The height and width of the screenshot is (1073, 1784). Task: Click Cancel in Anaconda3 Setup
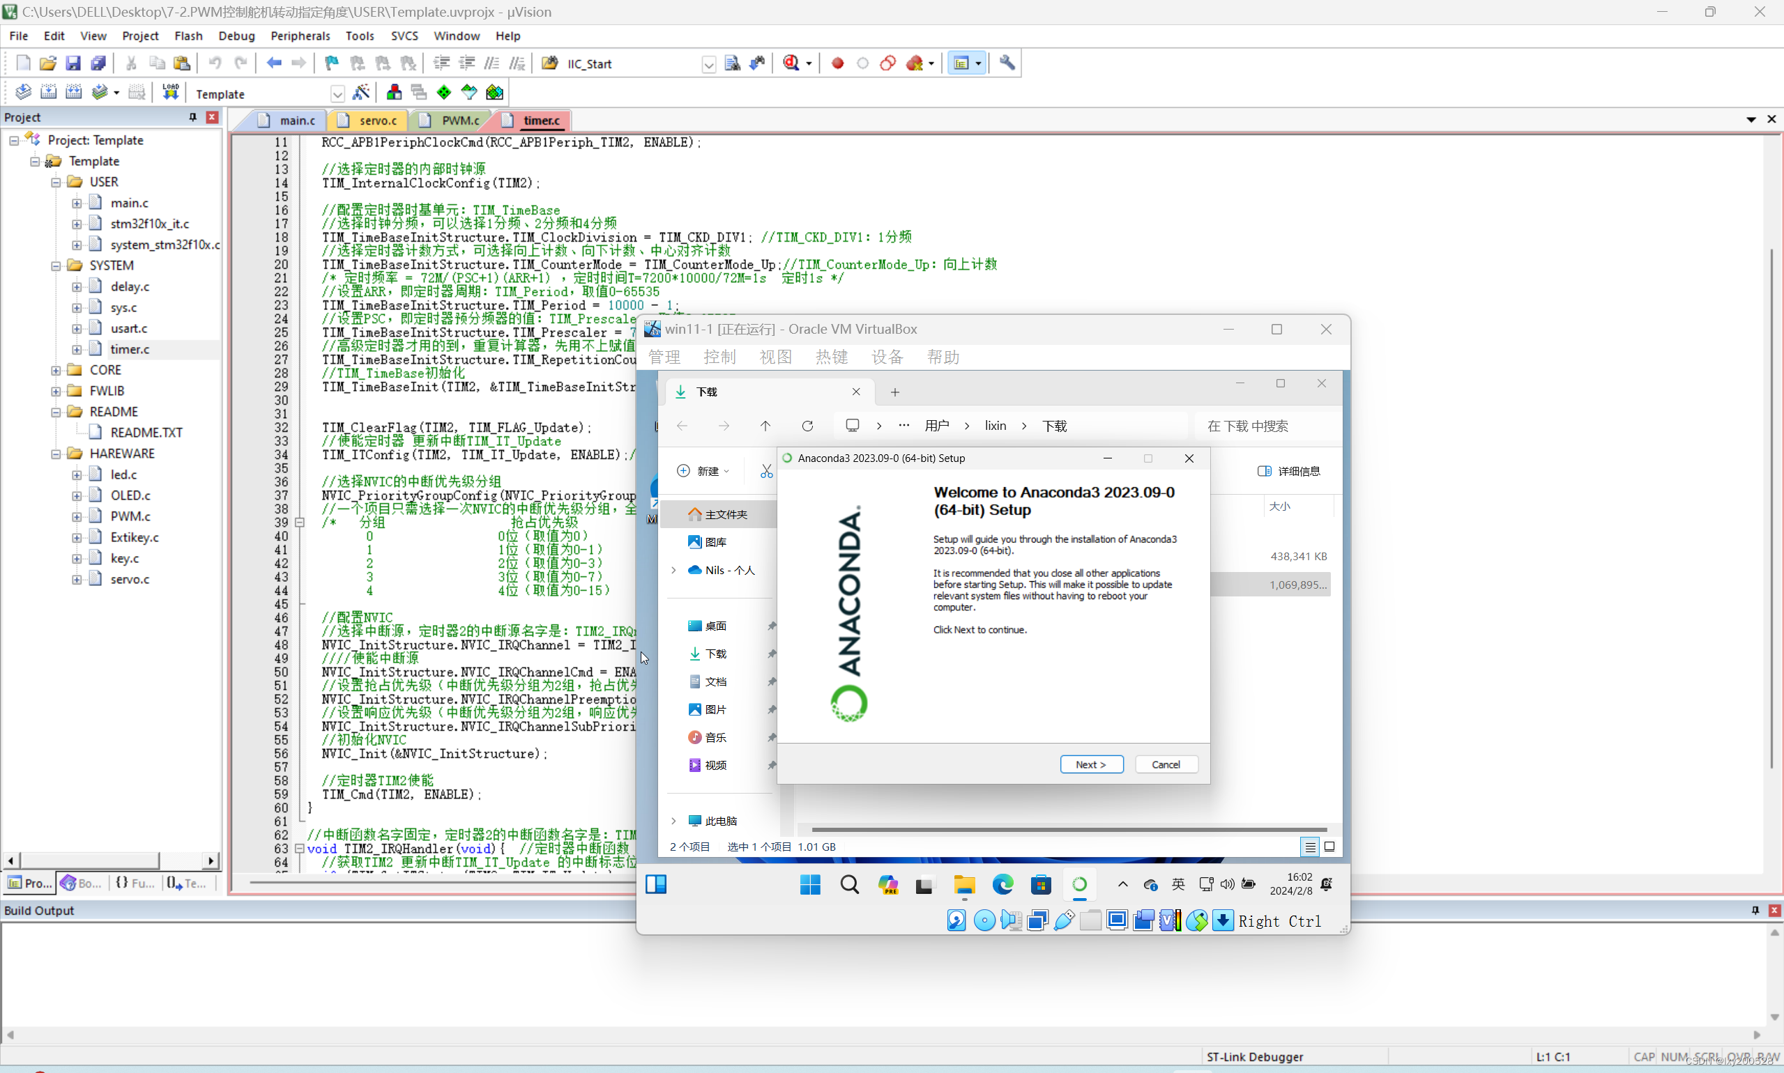click(1166, 764)
